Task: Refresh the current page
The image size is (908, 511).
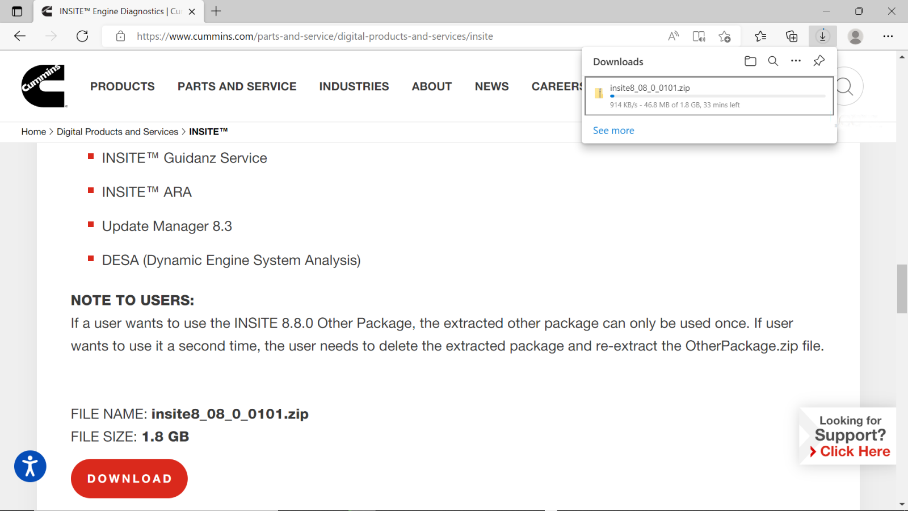Action: 82,36
